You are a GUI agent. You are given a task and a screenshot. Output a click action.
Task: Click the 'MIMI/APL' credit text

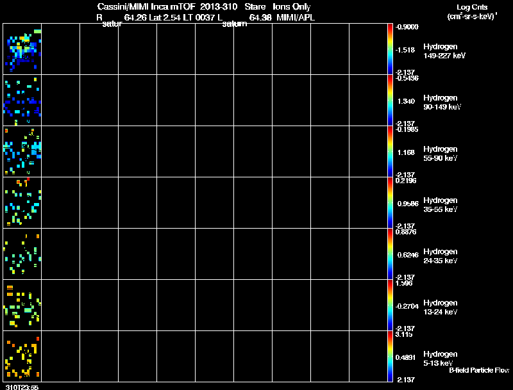point(296,17)
